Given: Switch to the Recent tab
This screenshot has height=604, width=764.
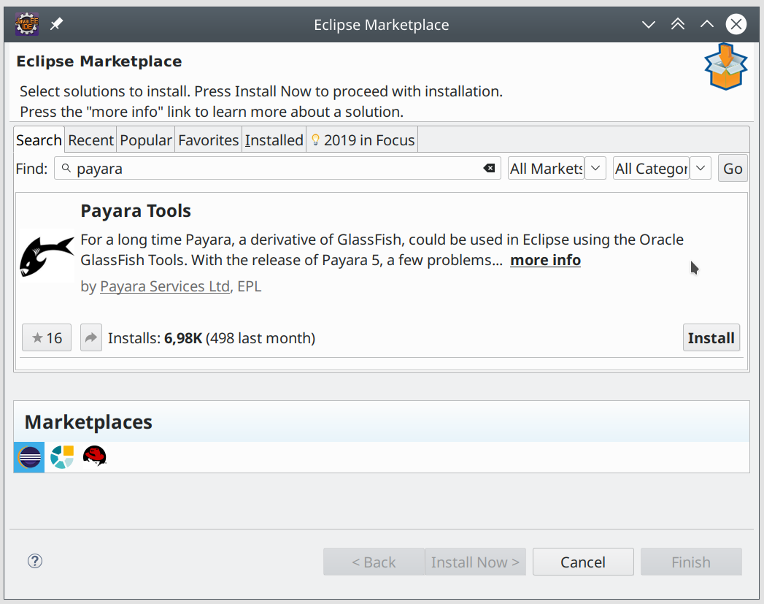Looking at the screenshot, I should tap(90, 139).
